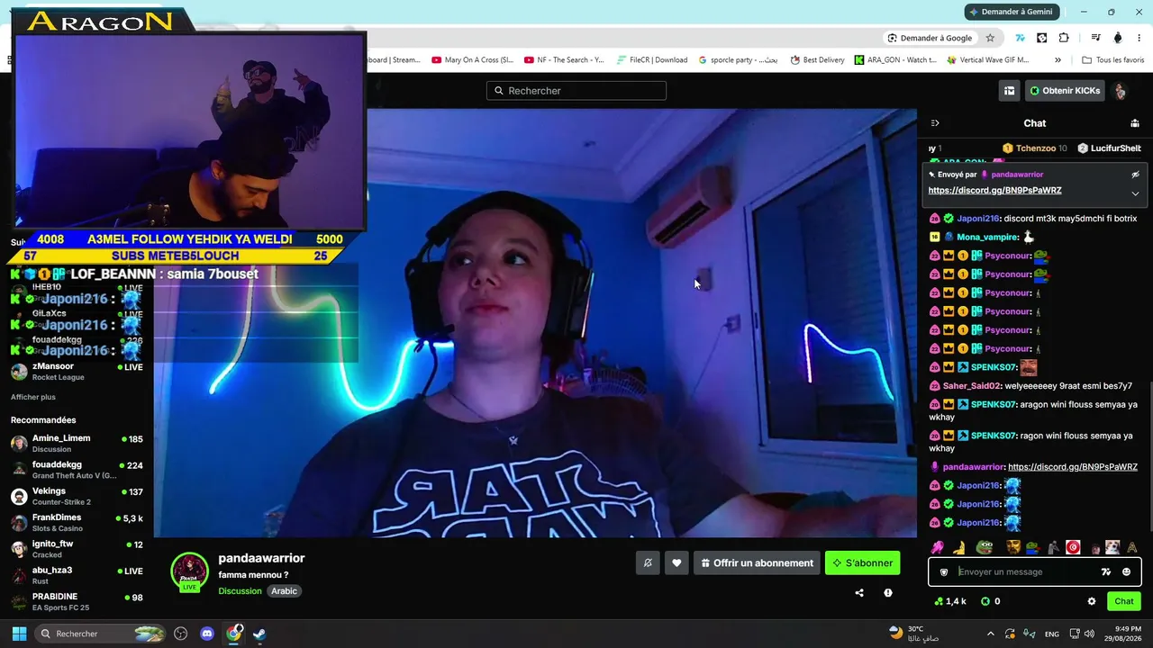
Task: Open the zMansoor Rocket League channel
Action: click(77, 372)
